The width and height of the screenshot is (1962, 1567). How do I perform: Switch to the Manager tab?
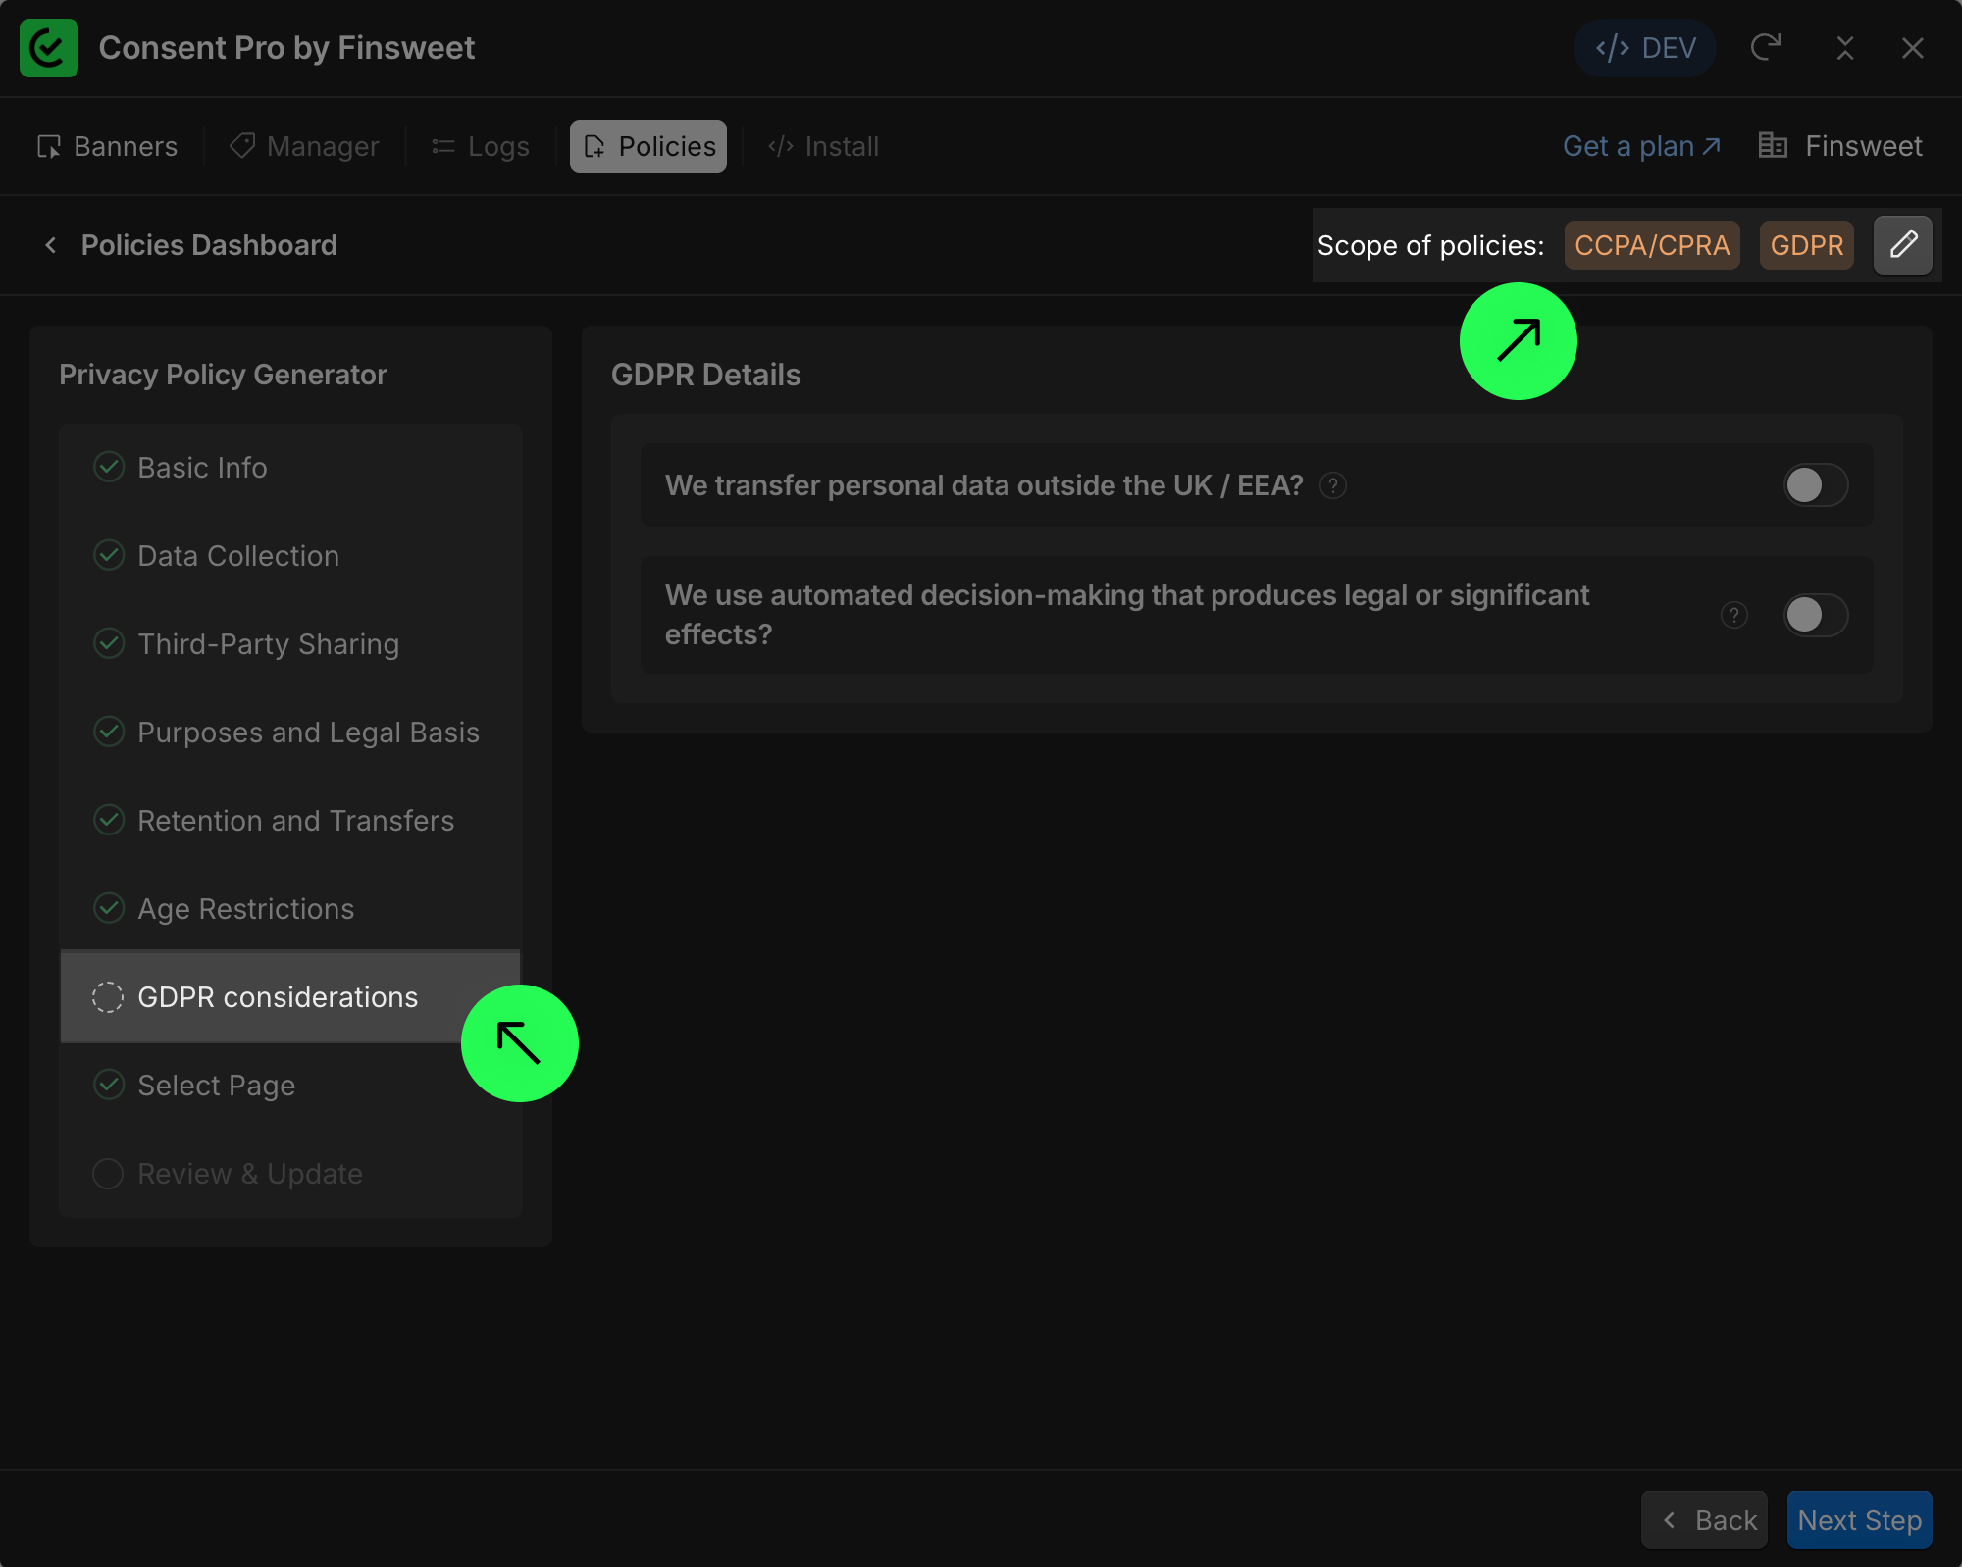[x=304, y=146]
